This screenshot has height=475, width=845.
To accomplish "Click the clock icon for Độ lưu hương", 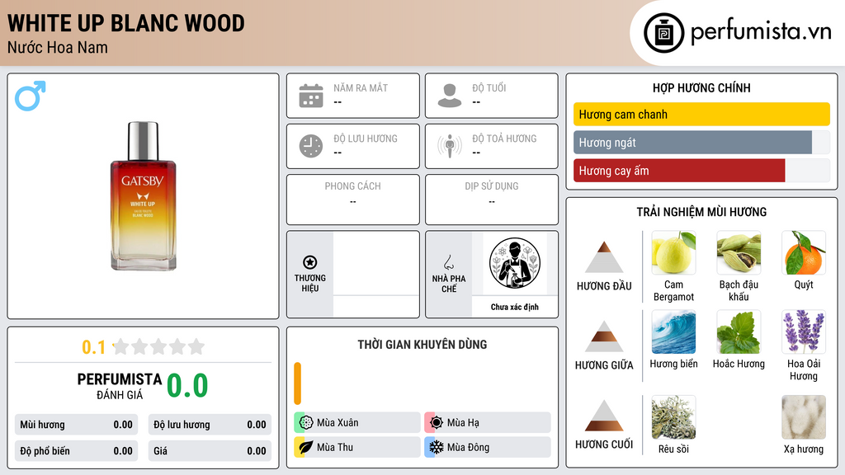I will coord(311,146).
